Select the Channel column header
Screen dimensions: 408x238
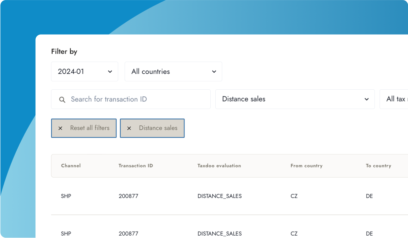click(71, 166)
